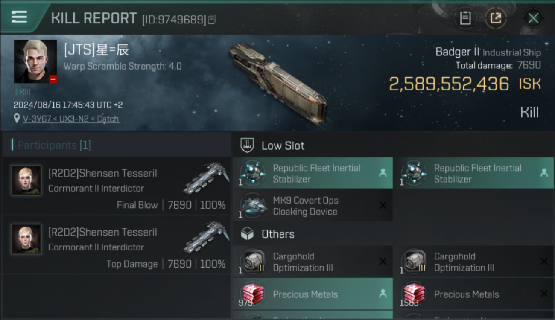The image size is (555, 320).
Task: Close the kill report window
Action: (533, 18)
